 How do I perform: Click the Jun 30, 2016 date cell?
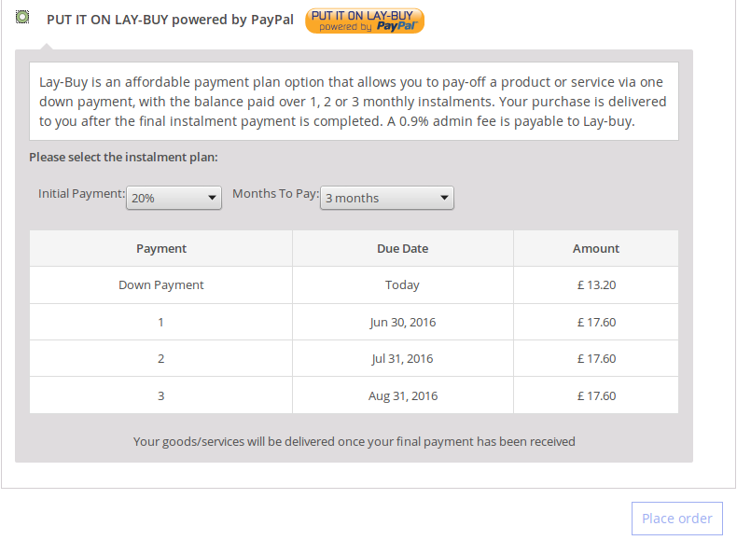[x=403, y=323]
